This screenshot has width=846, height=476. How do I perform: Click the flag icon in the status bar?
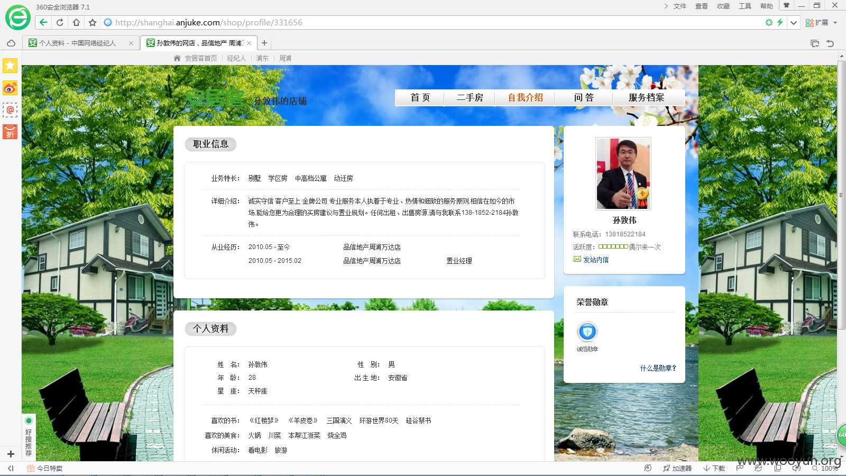point(740,468)
